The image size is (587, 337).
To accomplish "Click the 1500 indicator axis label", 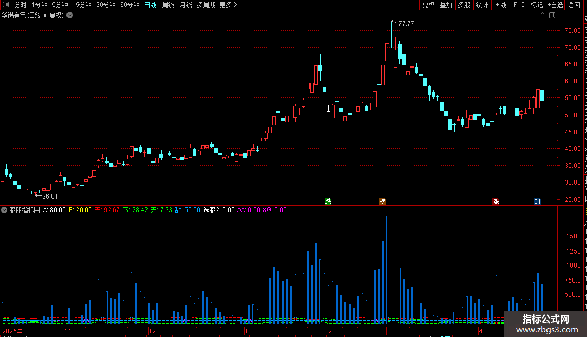I will point(573,236).
